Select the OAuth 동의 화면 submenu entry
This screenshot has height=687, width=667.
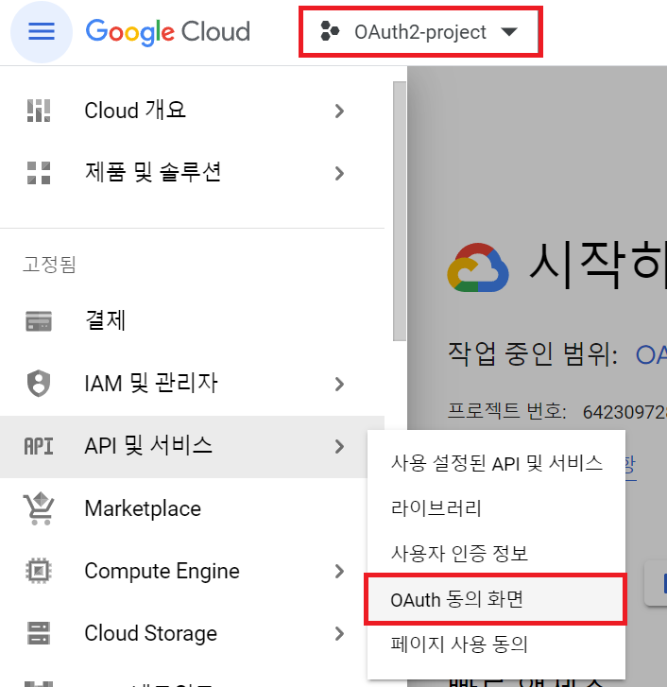click(495, 599)
